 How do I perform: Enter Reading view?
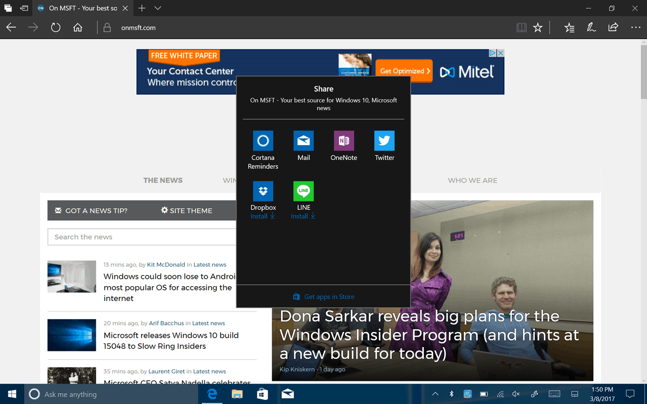click(x=521, y=27)
